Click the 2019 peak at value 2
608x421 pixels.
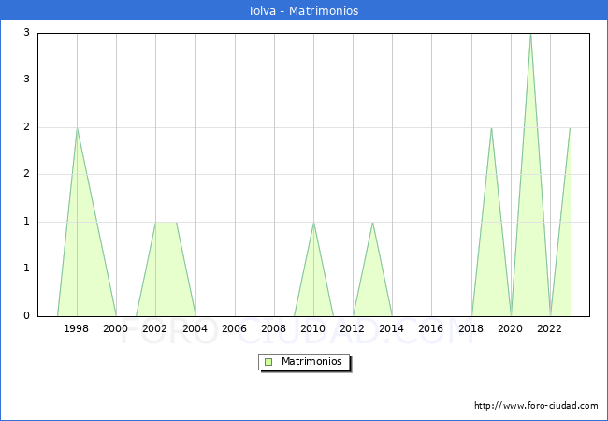[491, 128]
